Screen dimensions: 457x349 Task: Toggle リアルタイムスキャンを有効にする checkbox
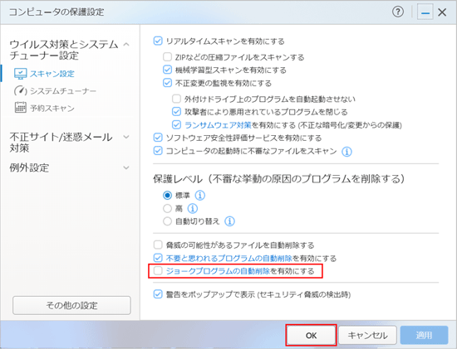pyautogui.click(x=158, y=41)
